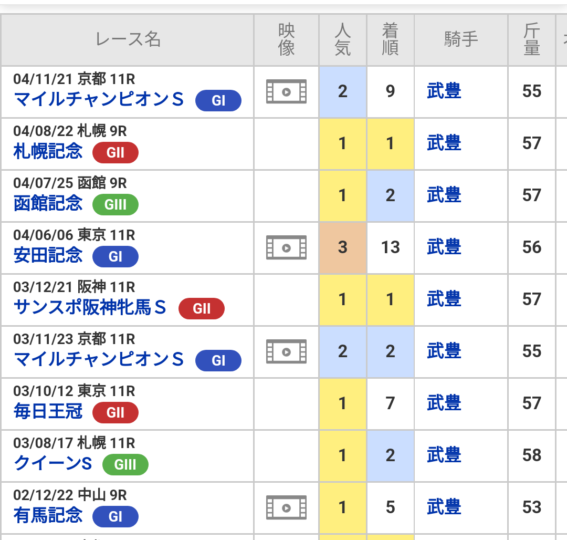The height and width of the screenshot is (540, 567).
Task: Click the GIII badge beside 函館記念
Action: 115,205
